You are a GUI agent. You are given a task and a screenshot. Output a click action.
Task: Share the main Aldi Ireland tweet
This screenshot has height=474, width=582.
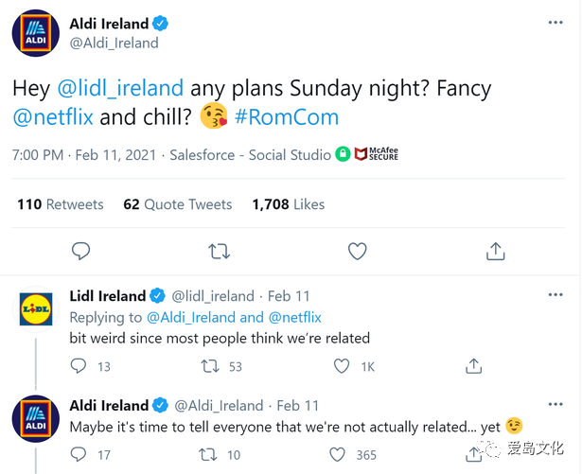click(496, 251)
